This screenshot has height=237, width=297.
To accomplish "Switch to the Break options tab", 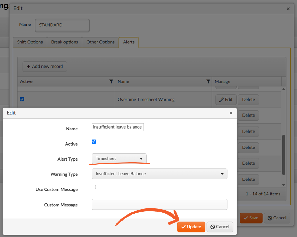I will pyautogui.click(x=64, y=42).
